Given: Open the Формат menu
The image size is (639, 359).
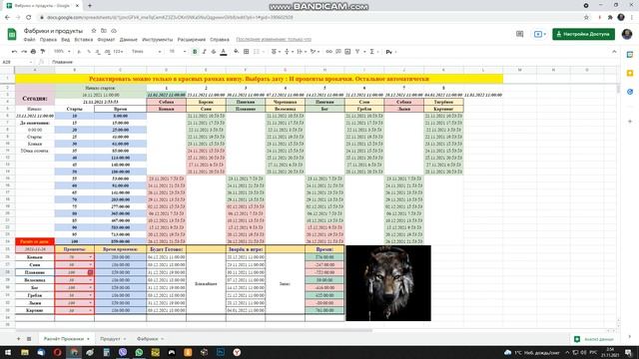Looking at the screenshot, I should [106, 40].
